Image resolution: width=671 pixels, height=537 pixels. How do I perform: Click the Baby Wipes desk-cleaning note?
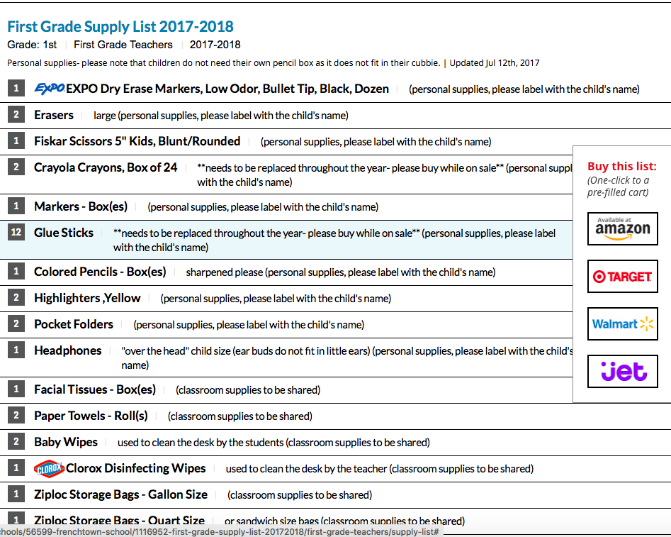[274, 442]
